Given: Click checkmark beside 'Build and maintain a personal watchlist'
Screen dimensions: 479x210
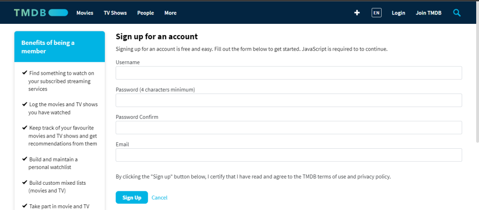Looking at the screenshot, I should pos(25,159).
